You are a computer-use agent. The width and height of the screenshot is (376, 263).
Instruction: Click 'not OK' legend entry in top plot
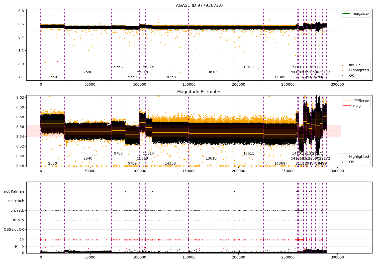[x=352, y=65]
